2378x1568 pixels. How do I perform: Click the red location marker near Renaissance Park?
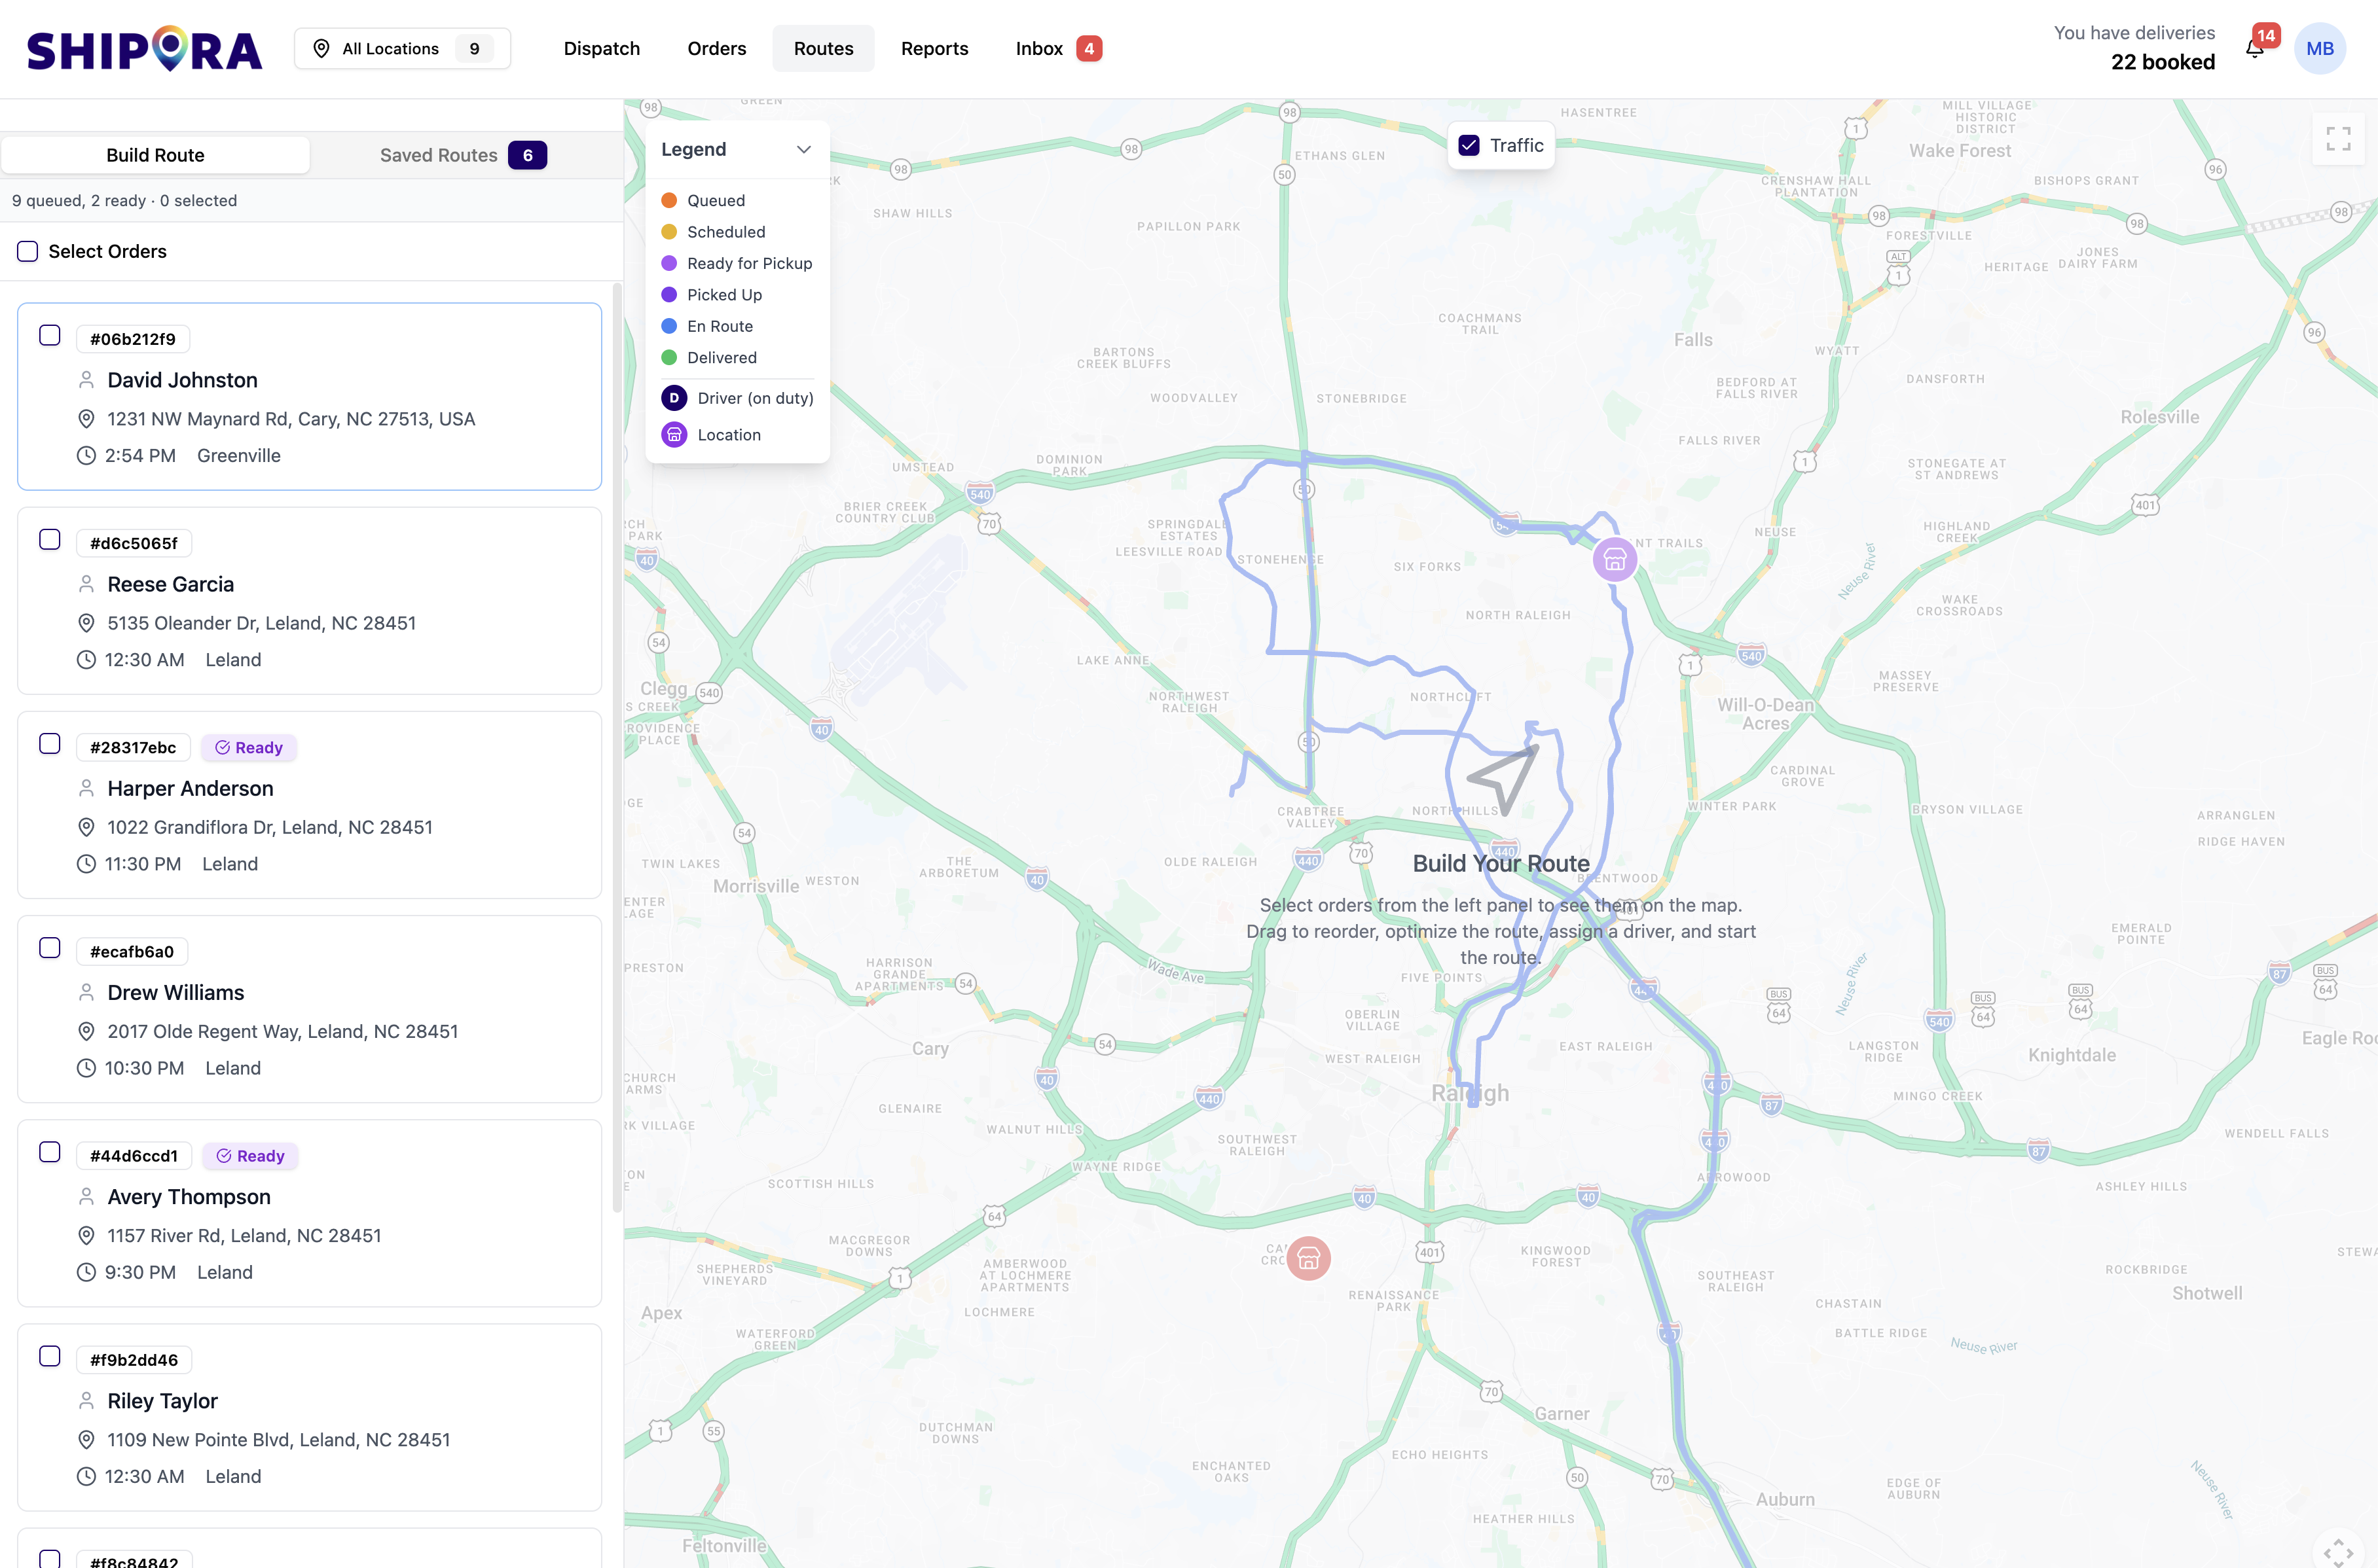click(x=1309, y=1258)
